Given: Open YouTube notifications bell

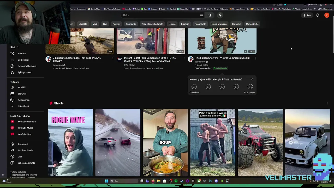Looking at the screenshot, I should click(318, 15).
